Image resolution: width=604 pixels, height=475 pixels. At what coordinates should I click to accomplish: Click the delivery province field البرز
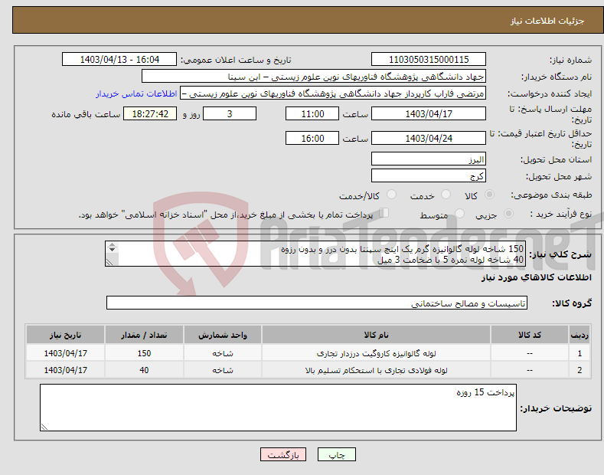coord(429,159)
